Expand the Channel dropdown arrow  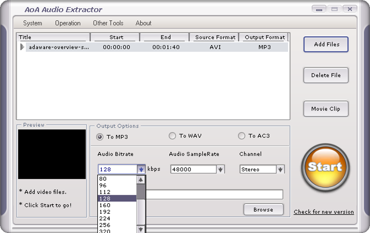280,169
